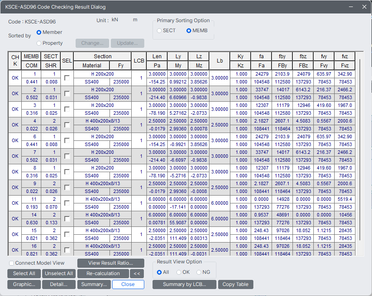The image size is (372, 296).
Task: Click COM value 0.630 for member 14
Action: 31,223
